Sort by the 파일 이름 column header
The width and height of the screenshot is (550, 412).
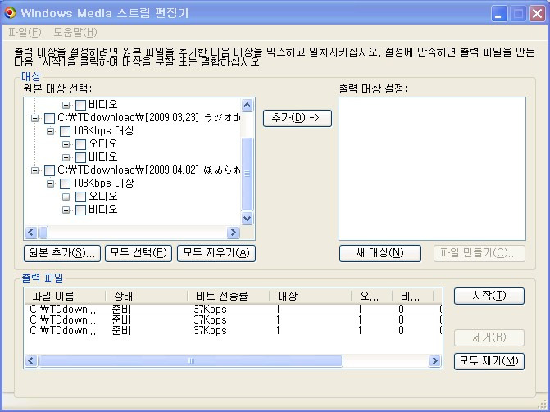point(65,297)
